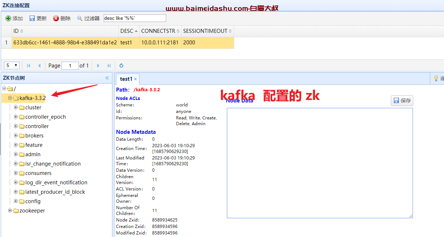Image resolution: width=444 pixels, height=237 pixels.
Task: Open the 过滤器 filter button
Action: tap(88, 18)
